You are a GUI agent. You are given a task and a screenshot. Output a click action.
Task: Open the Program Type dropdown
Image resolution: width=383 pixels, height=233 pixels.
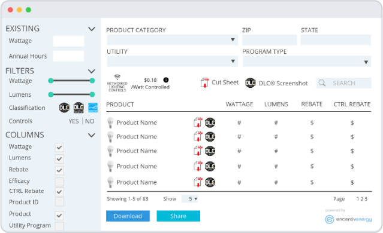(x=307, y=62)
